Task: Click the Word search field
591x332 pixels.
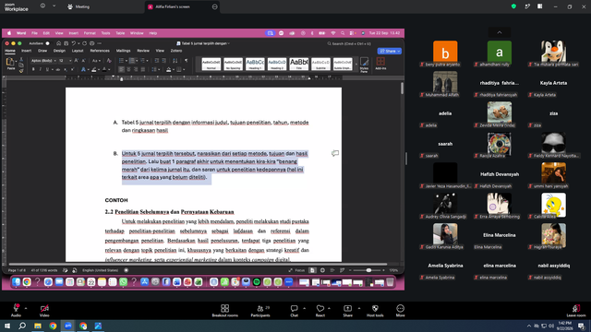Action: (350, 43)
